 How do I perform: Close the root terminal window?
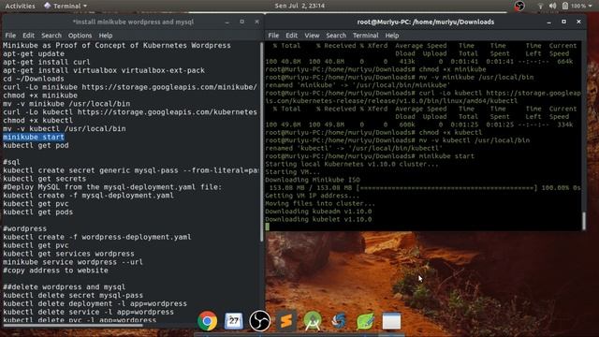(x=578, y=22)
